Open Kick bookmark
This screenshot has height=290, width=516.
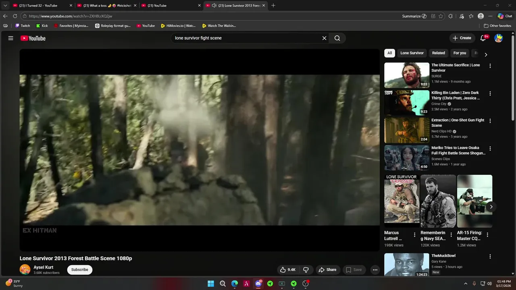(42, 26)
